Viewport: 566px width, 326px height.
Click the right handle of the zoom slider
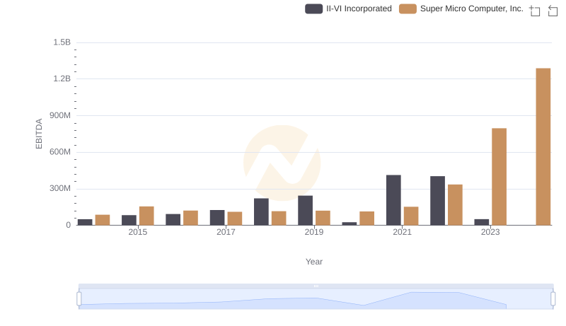(553, 298)
